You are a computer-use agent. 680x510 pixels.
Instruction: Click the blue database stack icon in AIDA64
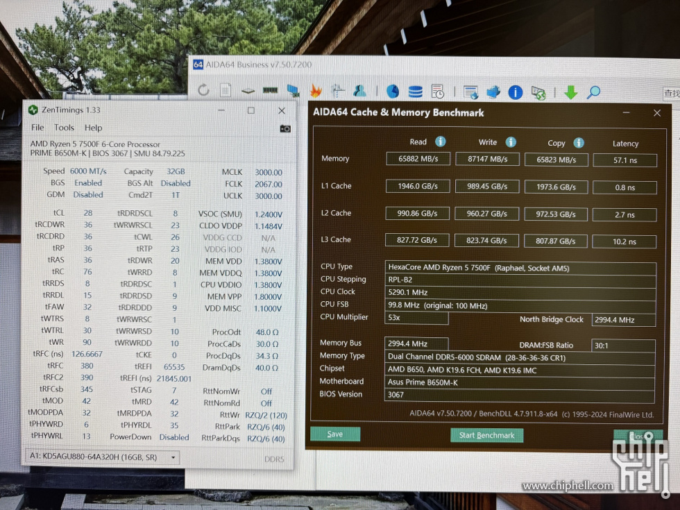pyautogui.click(x=415, y=92)
